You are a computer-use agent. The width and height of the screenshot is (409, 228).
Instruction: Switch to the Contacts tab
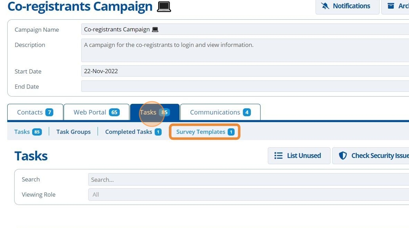point(35,112)
